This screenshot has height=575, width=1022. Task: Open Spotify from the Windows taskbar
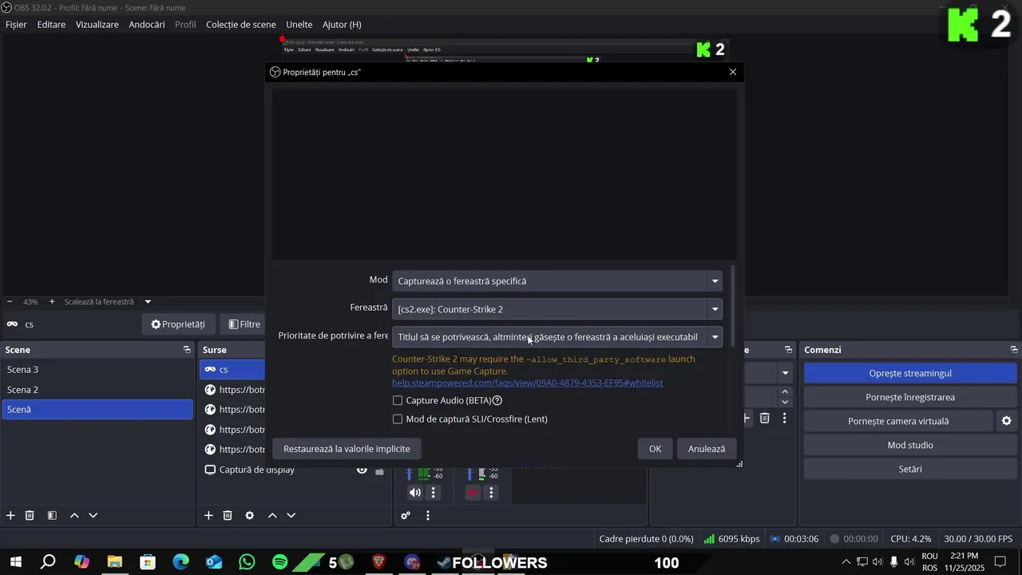[x=279, y=562]
